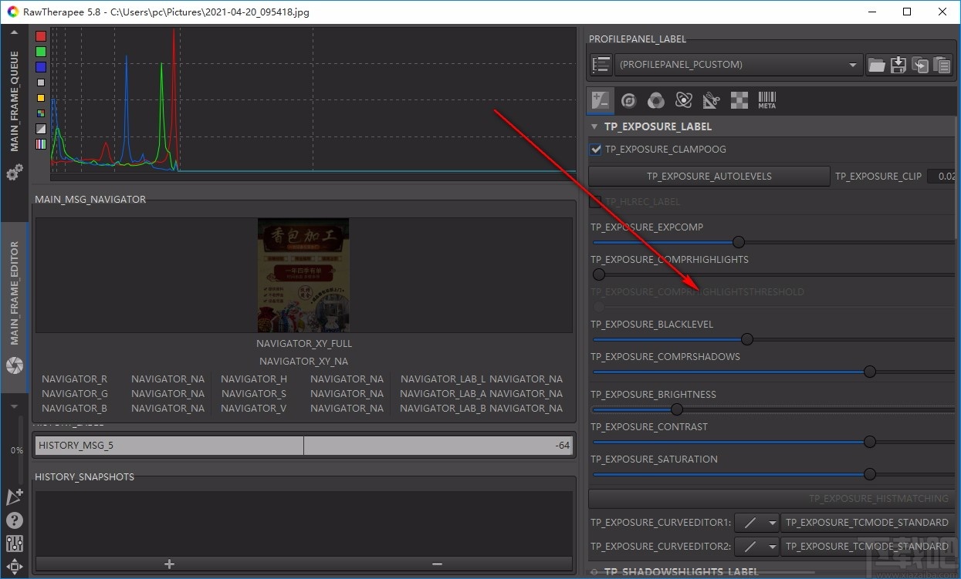Toggle the TP_HLREC_LABEL checkbox
961x579 pixels.
pos(595,202)
